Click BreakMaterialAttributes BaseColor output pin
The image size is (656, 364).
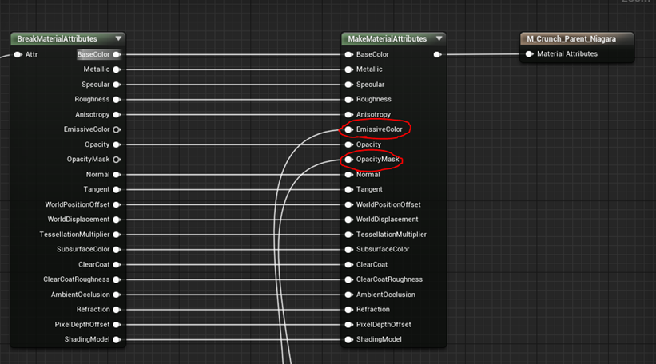(117, 54)
